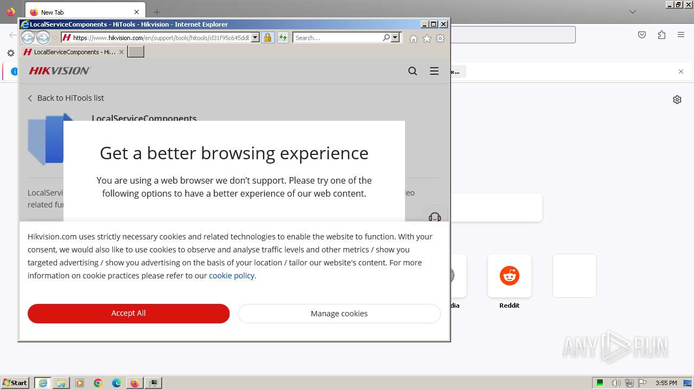This screenshot has height=390, width=694.
Task: Open the Hikvision hamburger menu
Action: coord(434,71)
